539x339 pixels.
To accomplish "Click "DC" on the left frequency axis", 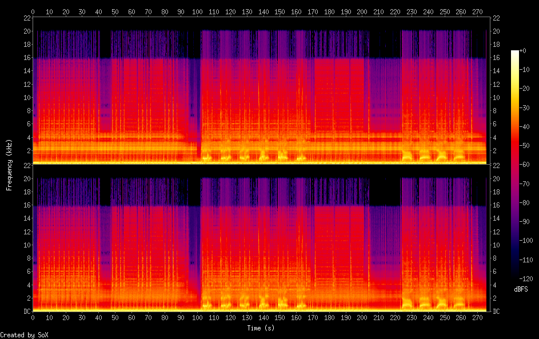I will pyautogui.click(x=27, y=311).
